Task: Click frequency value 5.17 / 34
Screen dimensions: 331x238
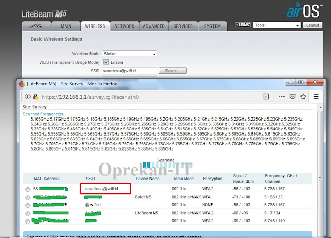Action: tap(272, 213)
